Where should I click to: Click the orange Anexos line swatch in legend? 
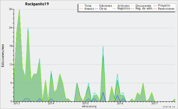click(81, 9)
